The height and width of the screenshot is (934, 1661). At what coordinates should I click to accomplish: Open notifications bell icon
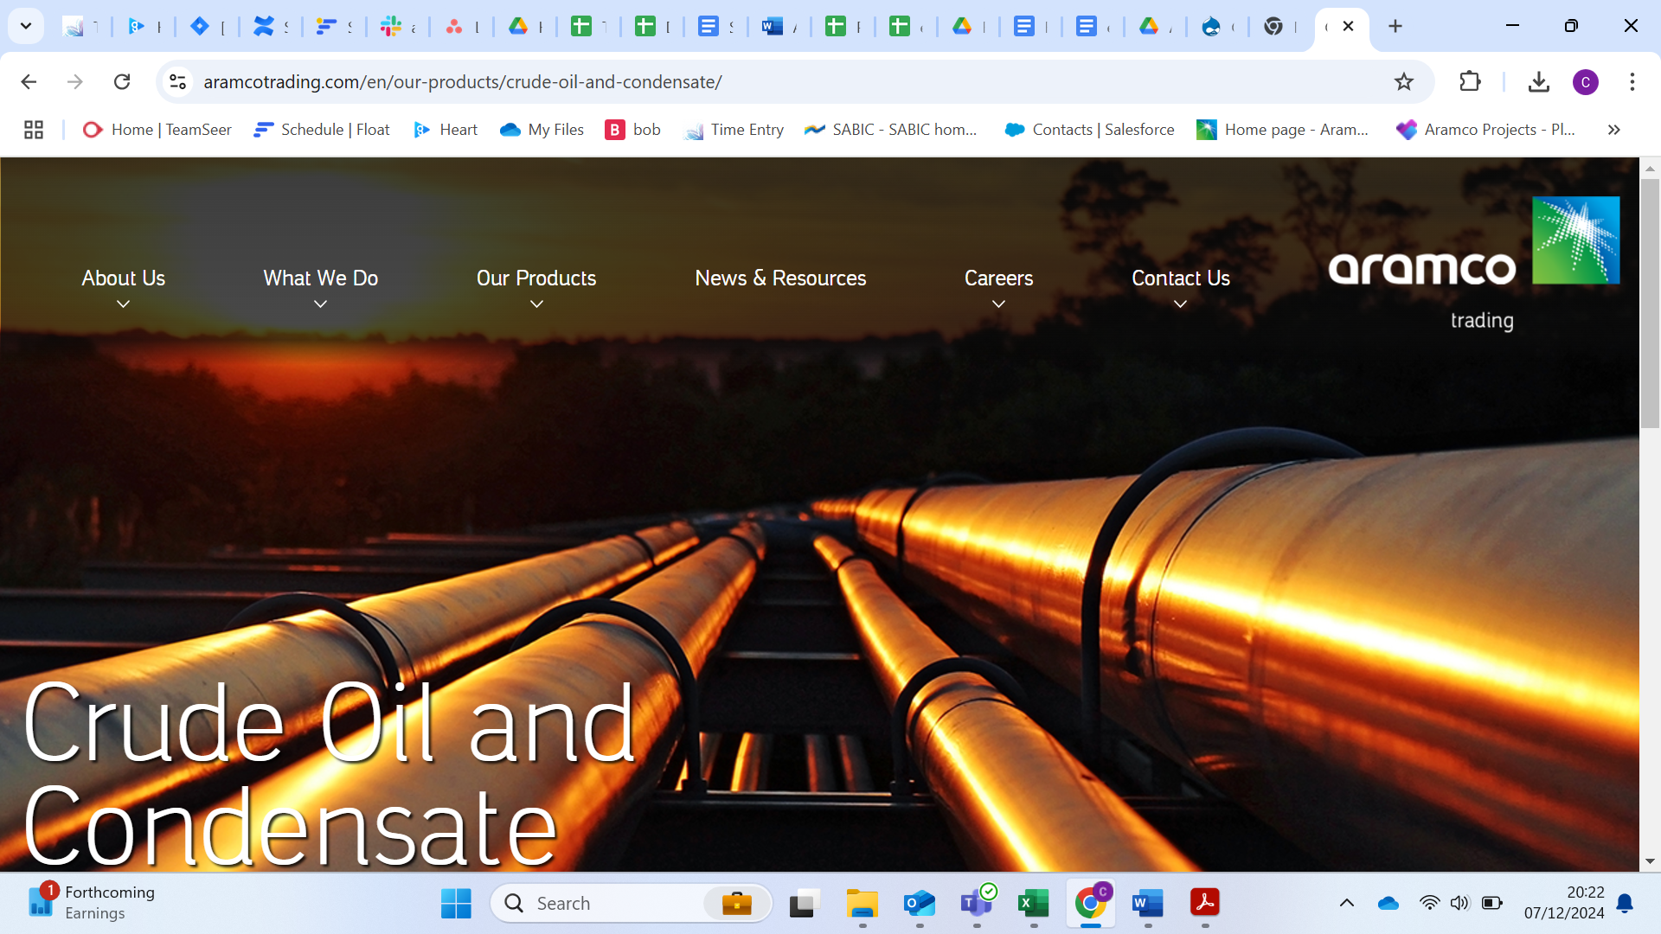pos(1626,904)
